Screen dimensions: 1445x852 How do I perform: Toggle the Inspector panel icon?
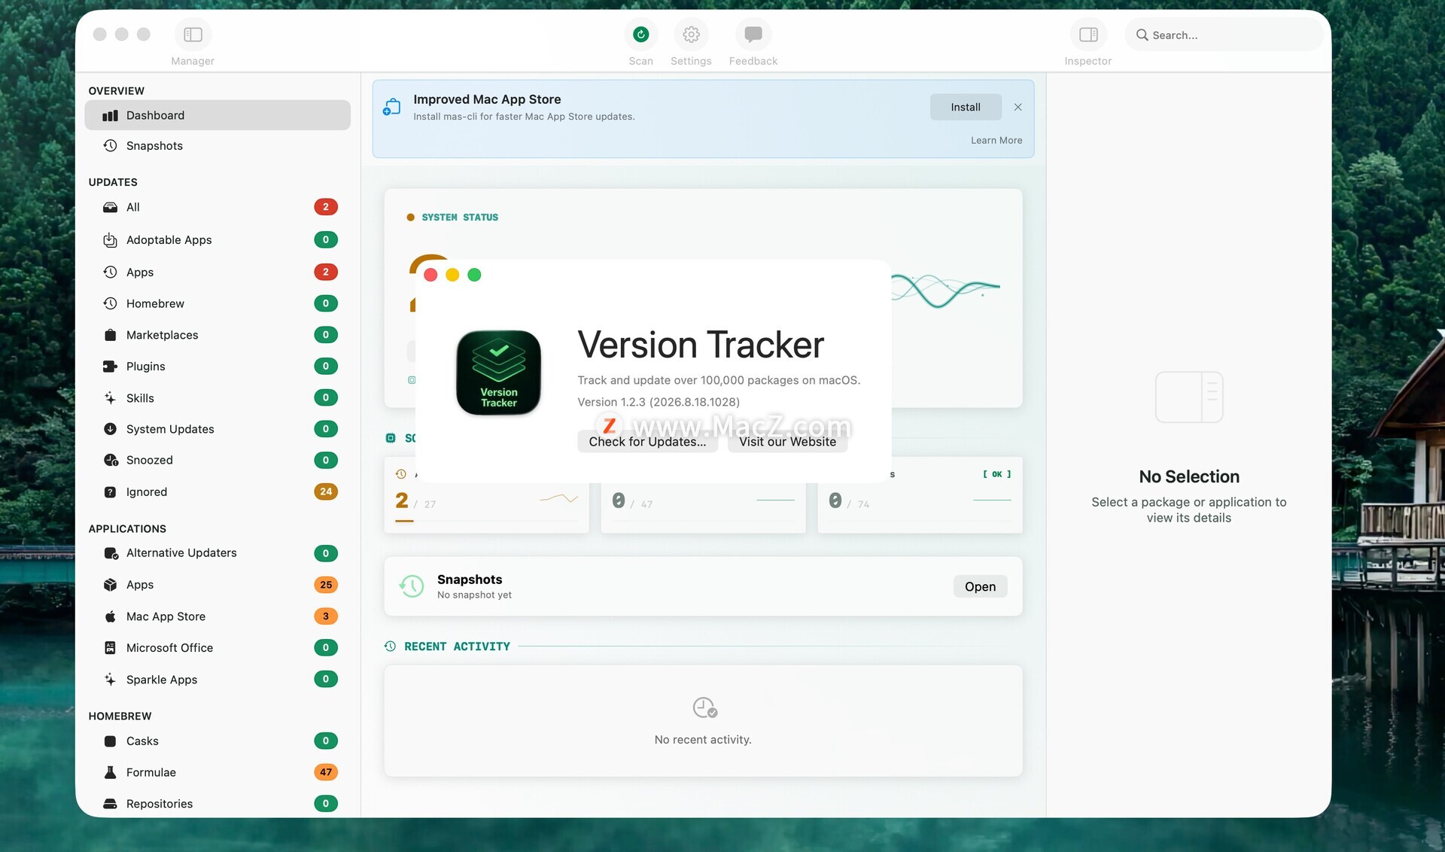[x=1088, y=35]
